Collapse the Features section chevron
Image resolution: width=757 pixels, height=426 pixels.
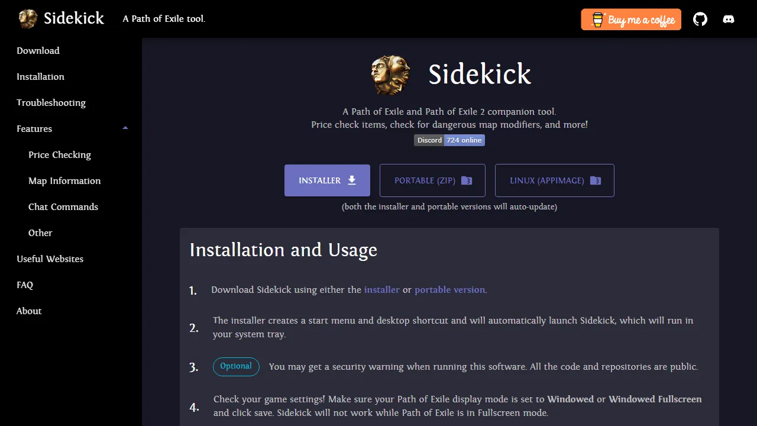pos(125,127)
